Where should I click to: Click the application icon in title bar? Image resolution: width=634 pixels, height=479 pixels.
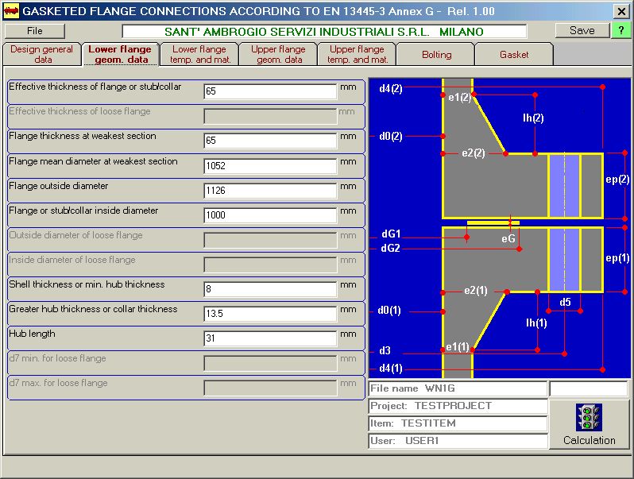(11, 11)
